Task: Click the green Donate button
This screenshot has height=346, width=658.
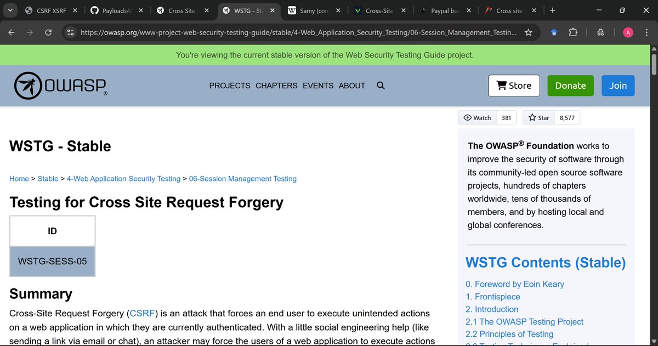Action: coord(570,86)
